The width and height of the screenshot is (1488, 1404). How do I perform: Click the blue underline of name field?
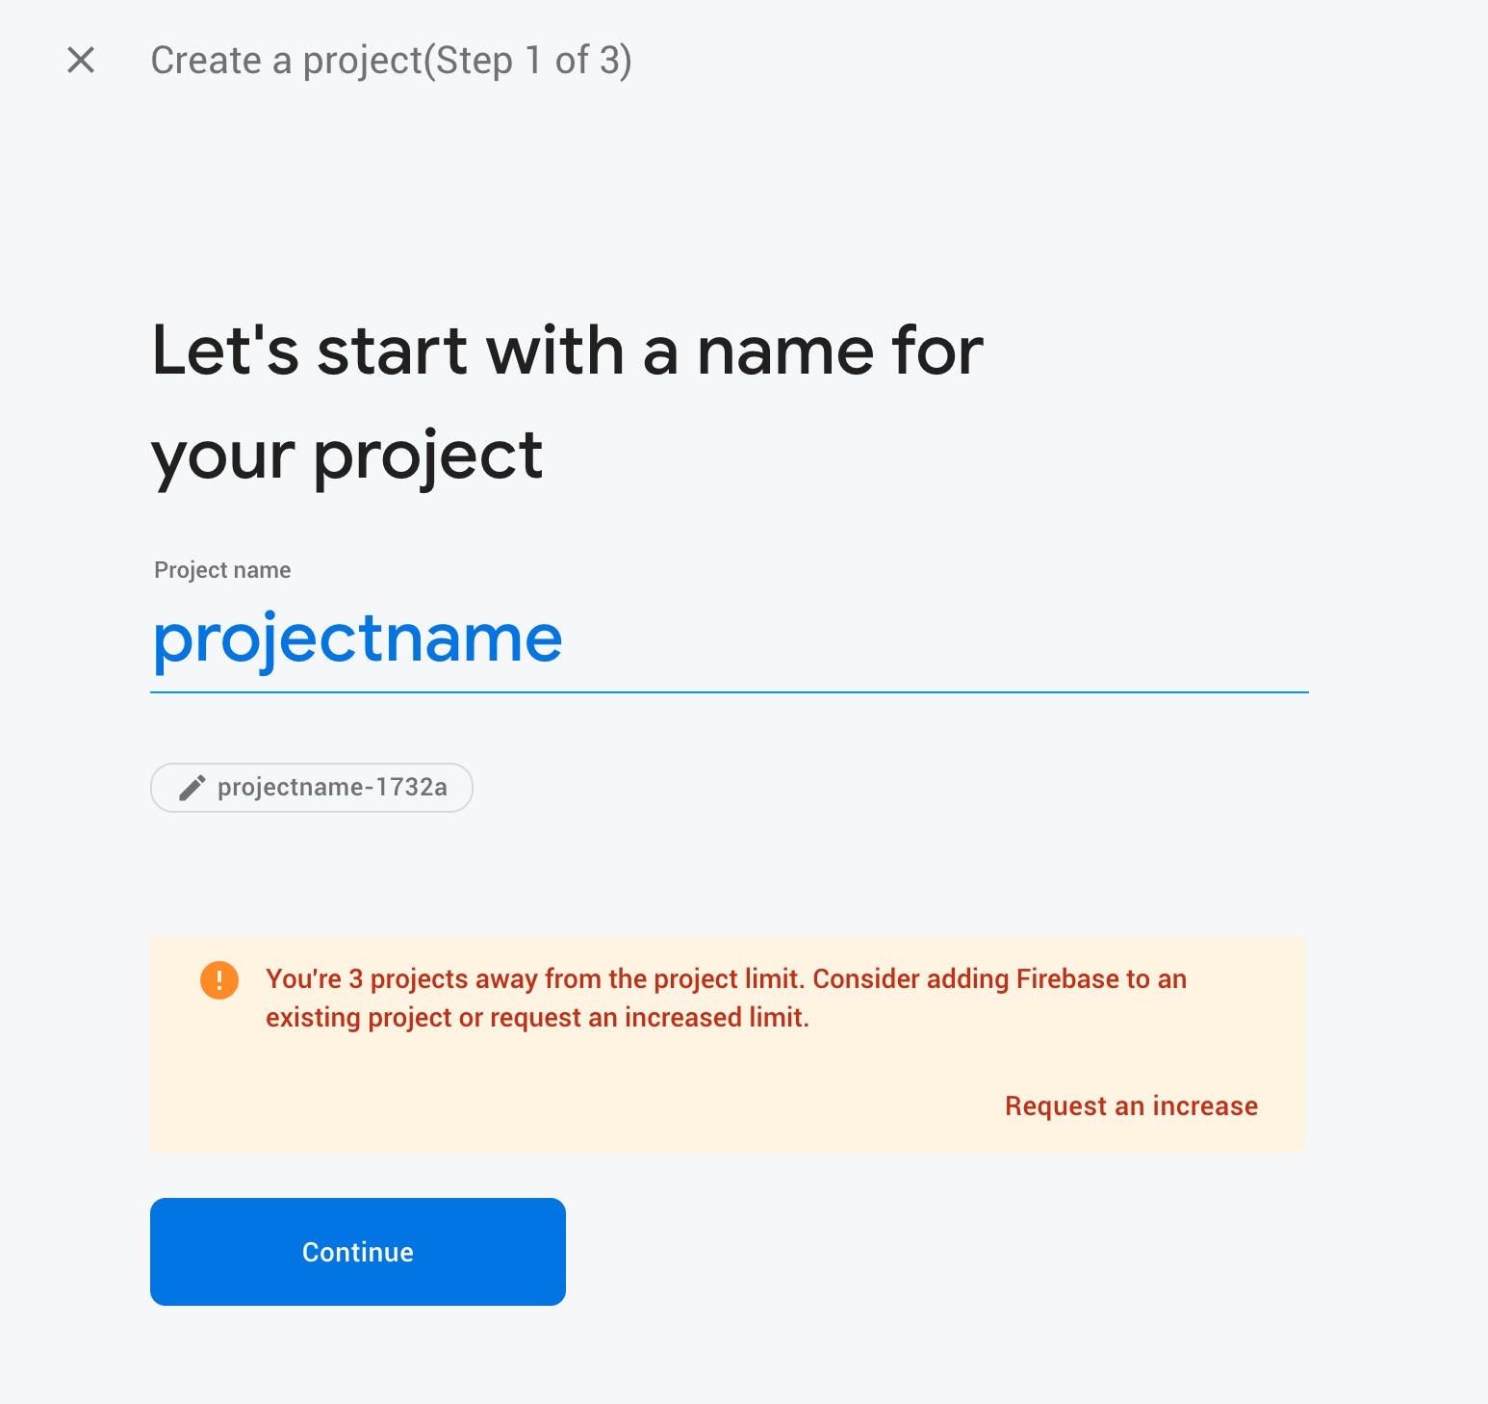[x=729, y=691]
